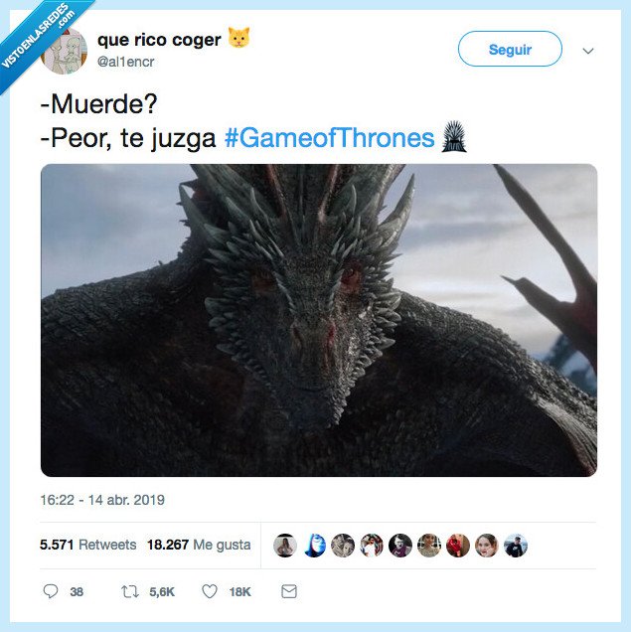The image size is (631, 632).
Task: Open first liker avatar in the row
Action: click(x=285, y=546)
